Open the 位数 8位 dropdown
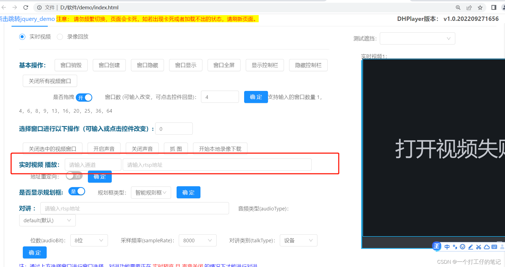 tap(89, 240)
